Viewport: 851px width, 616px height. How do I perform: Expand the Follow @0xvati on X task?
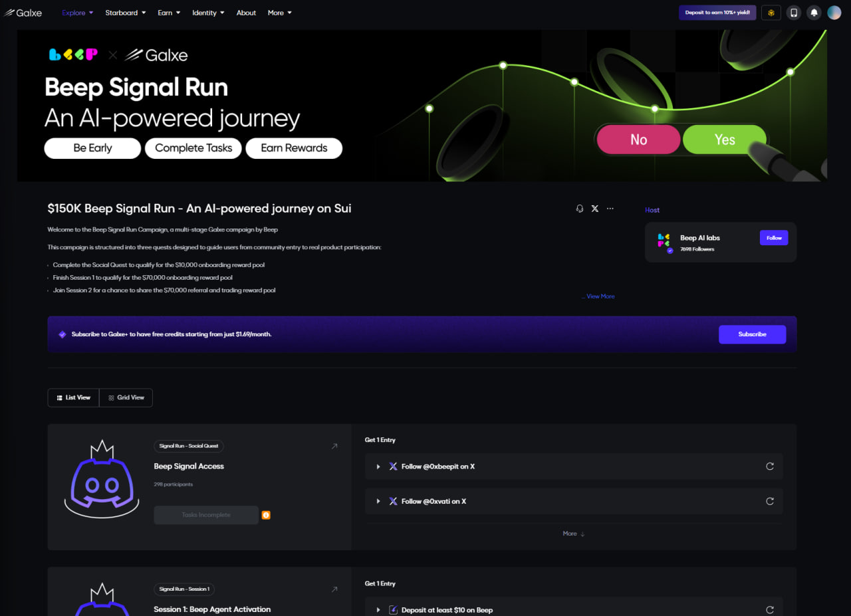click(378, 501)
